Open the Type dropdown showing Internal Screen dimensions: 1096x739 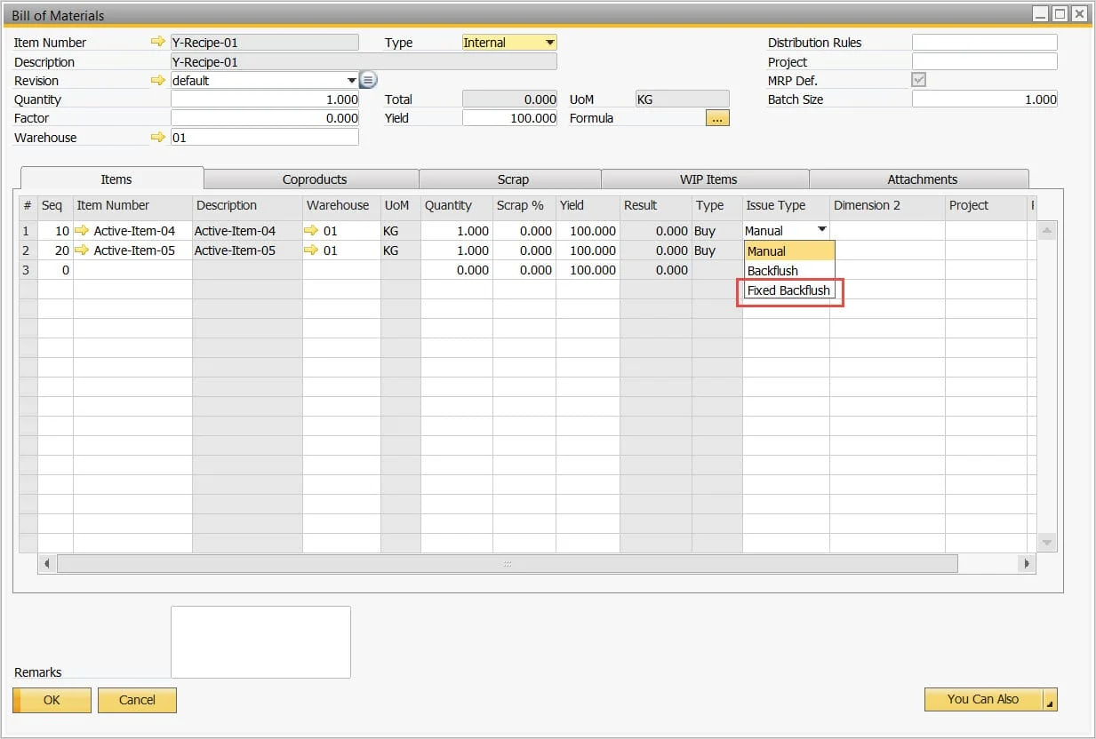(x=550, y=43)
